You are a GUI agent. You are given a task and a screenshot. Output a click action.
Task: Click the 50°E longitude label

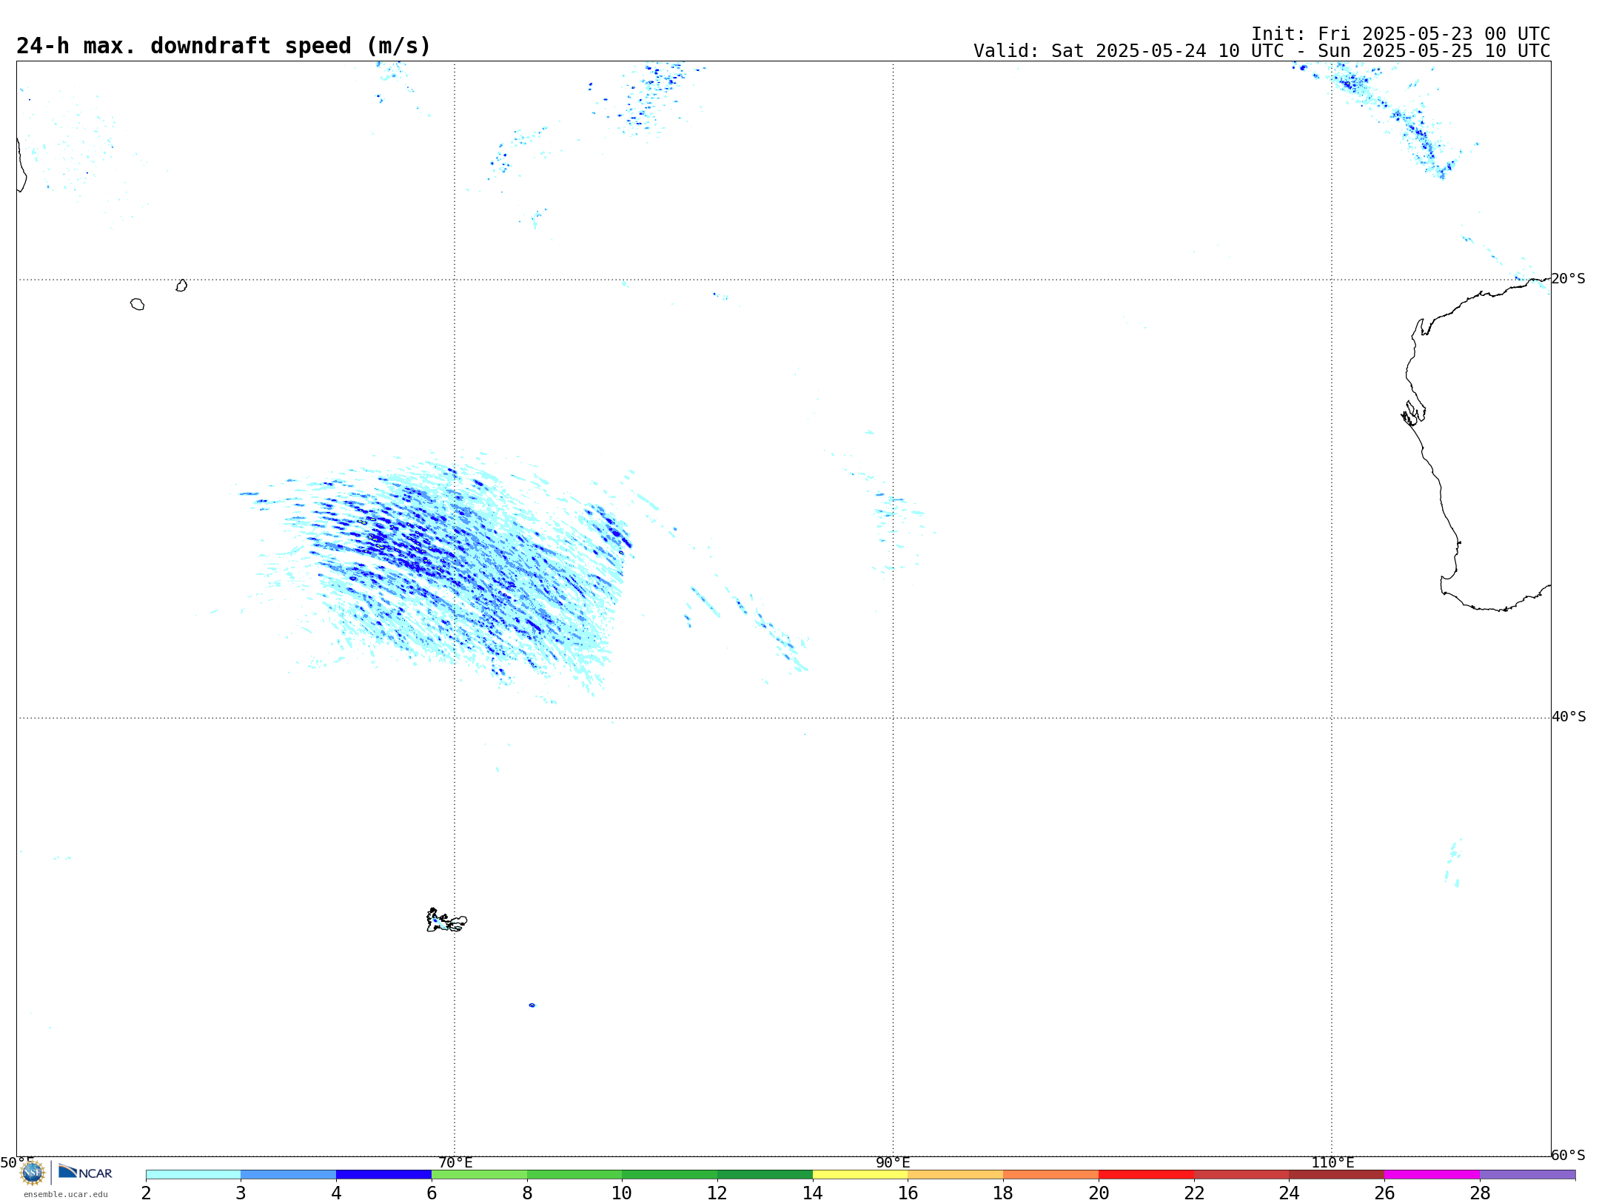(16, 1163)
